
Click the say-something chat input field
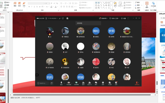tap(43, 83)
